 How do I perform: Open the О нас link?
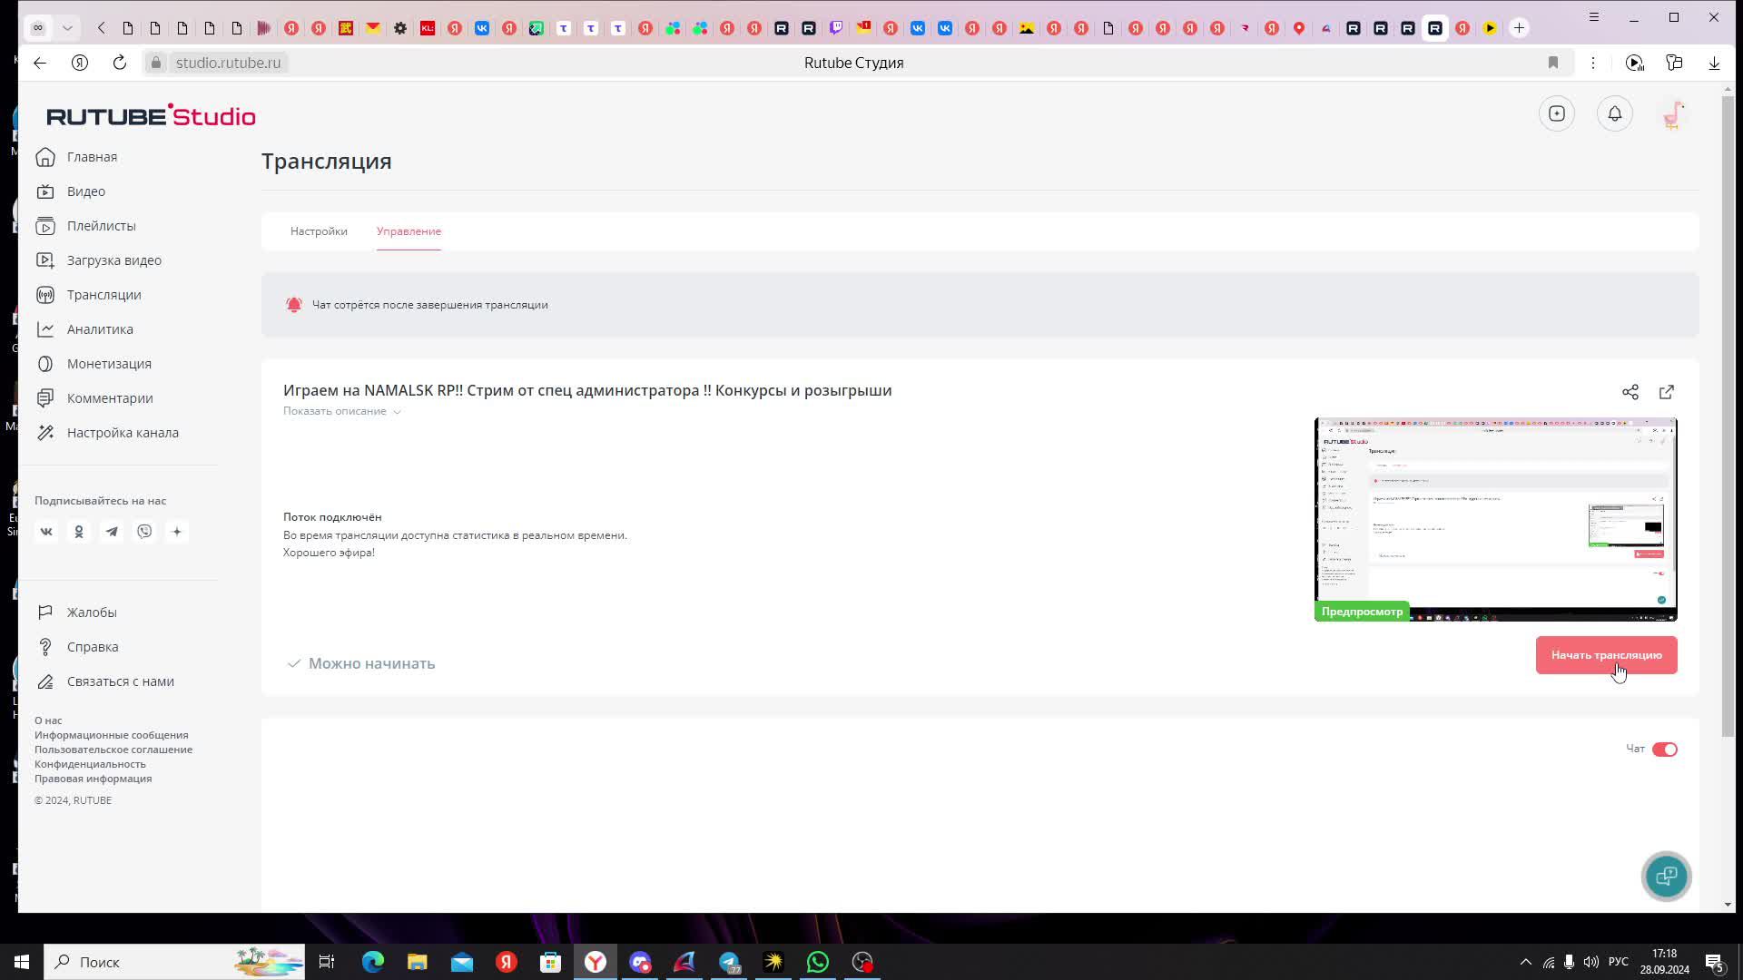click(48, 720)
